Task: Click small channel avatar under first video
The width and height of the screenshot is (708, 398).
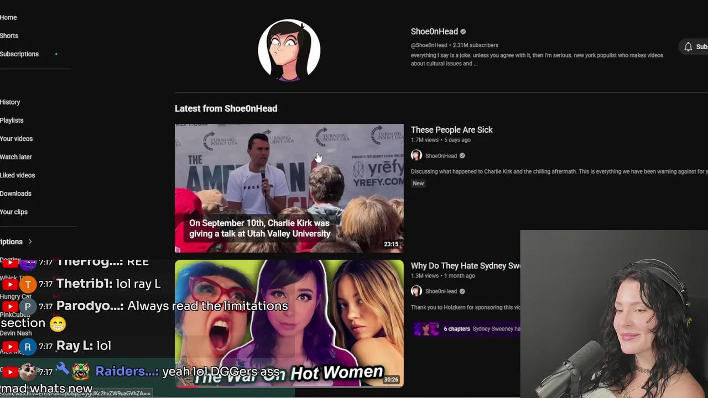Action: (x=416, y=156)
